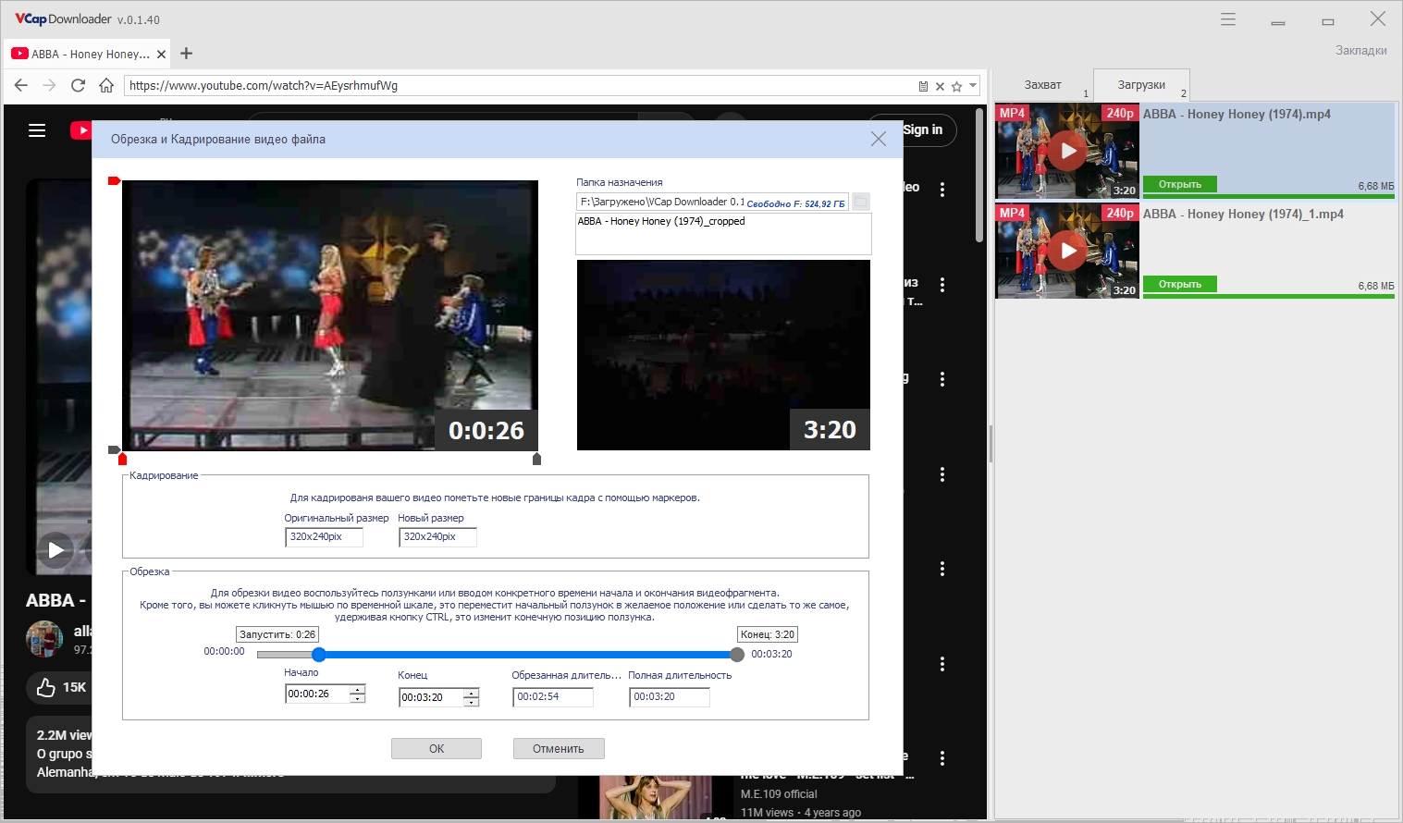Open the first suggested video's three-dot menu
Viewport: 1403px width, 823px height.
(x=942, y=190)
